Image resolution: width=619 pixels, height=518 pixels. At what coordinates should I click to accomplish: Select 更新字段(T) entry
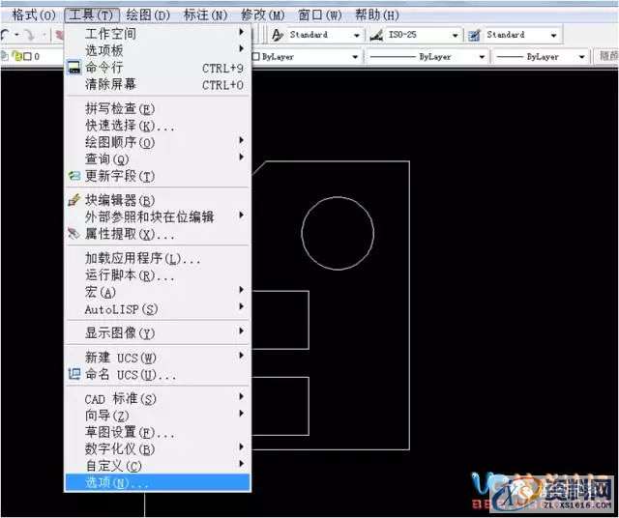(x=157, y=176)
